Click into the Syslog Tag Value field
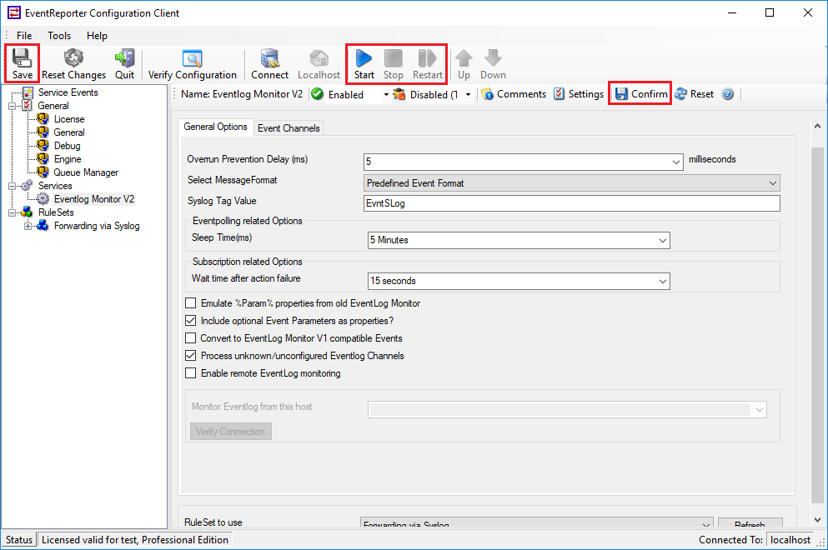This screenshot has height=550, width=828. click(571, 203)
